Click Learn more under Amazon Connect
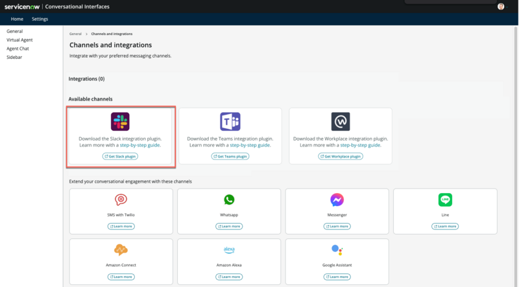Image resolution: width=519 pixels, height=287 pixels. [121, 277]
